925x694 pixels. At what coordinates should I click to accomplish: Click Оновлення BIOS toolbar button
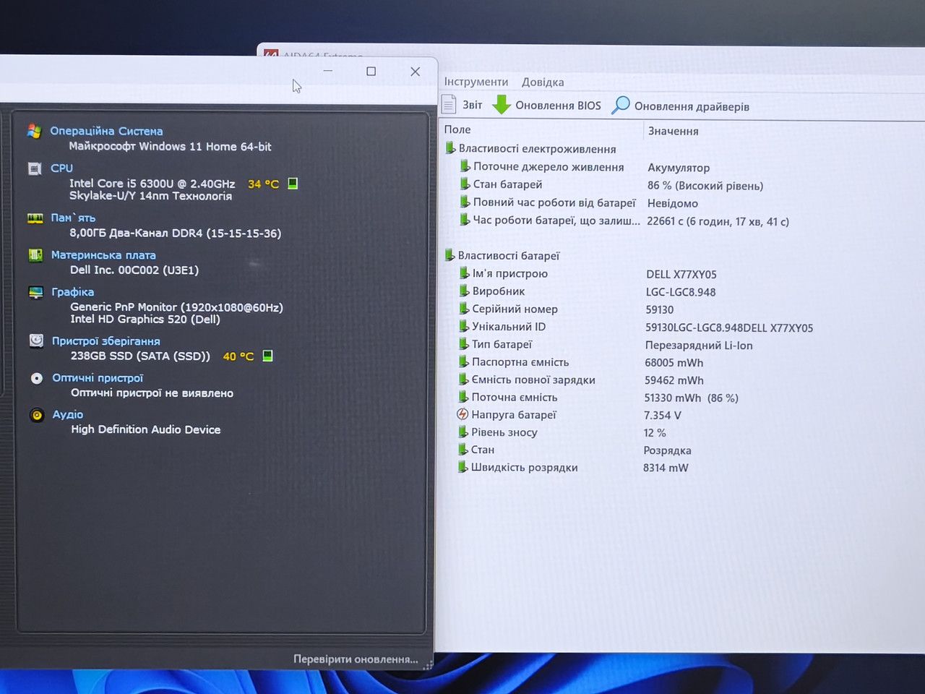click(x=547, y=106)
